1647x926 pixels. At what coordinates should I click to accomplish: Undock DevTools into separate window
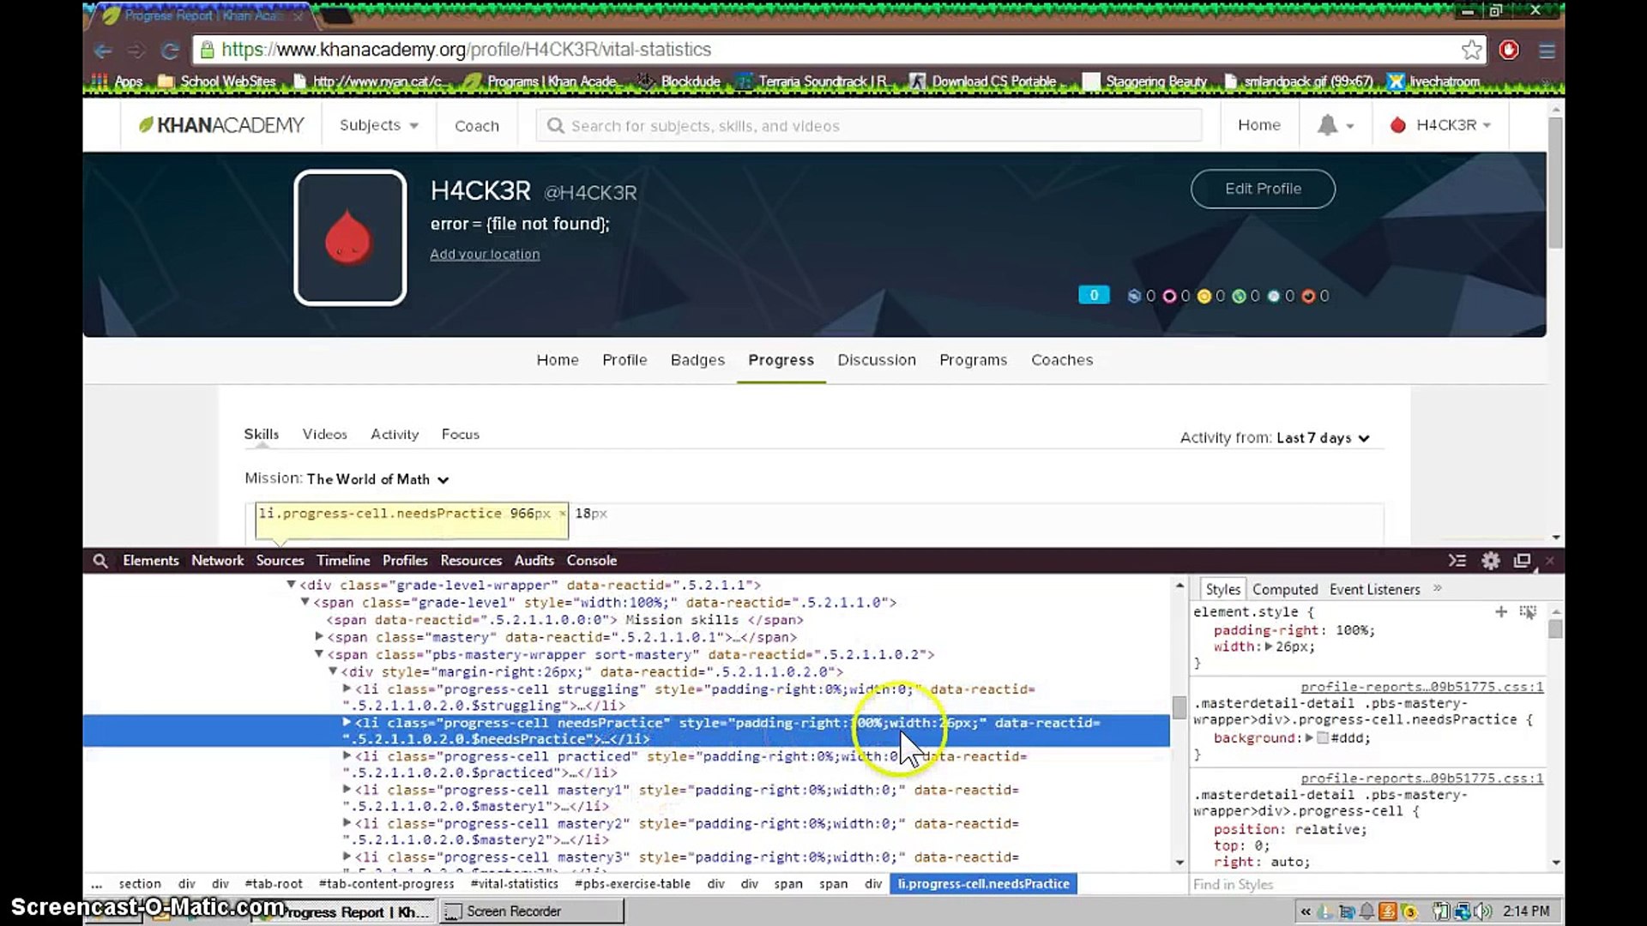(1523, 561)
